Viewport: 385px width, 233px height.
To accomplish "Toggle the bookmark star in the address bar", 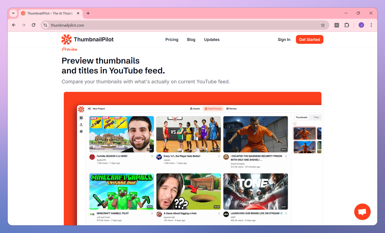I will click(x=323, y=25).
